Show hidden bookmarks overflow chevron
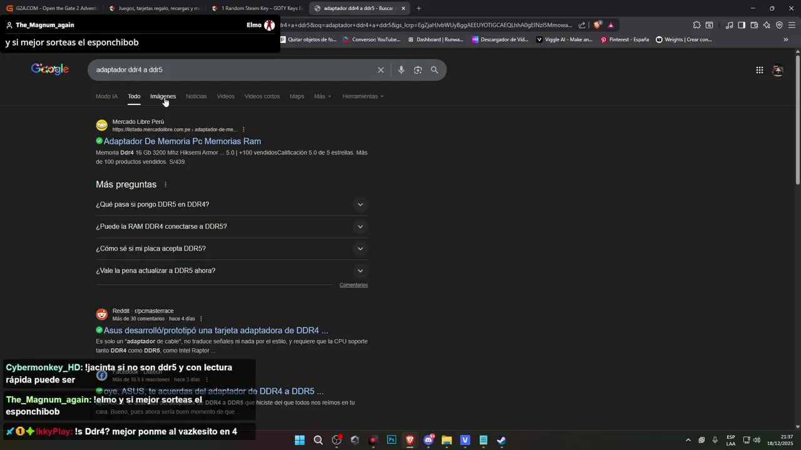Viewport: 801px width, 450px height. coord(786,39)
